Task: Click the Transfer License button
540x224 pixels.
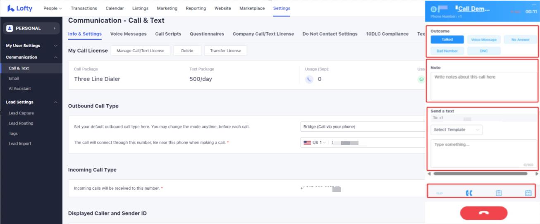Action: pos(225,51)
